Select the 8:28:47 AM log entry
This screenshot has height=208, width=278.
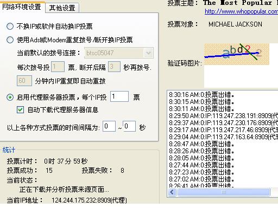[x=201, y=144]
